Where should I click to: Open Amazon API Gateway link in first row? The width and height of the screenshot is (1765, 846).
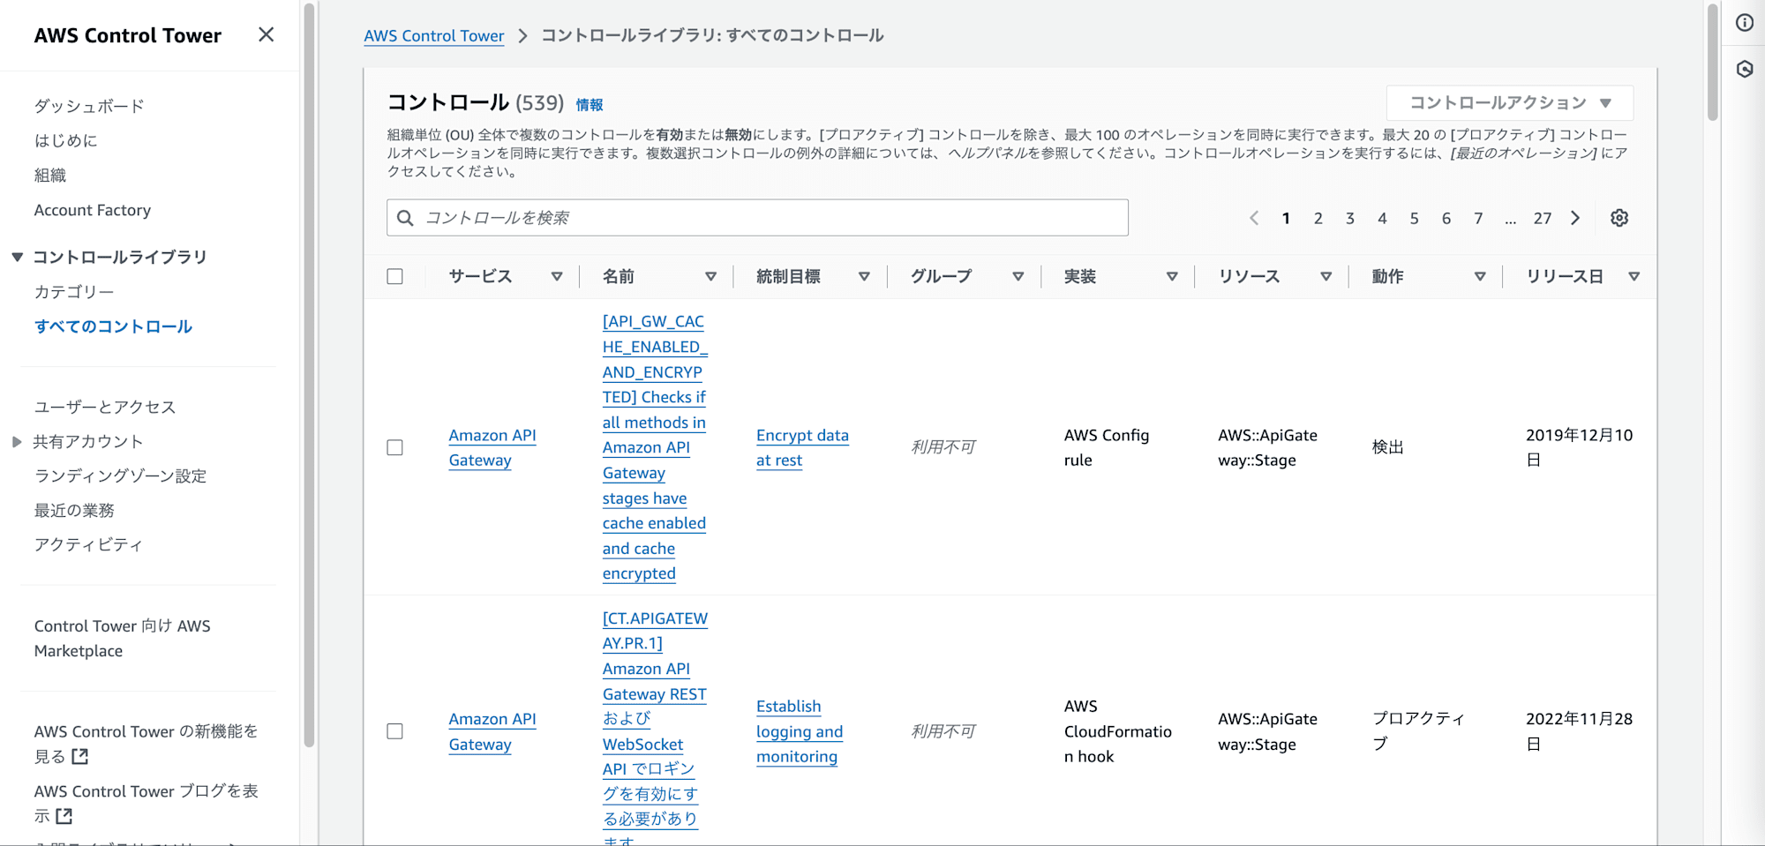click(x=492, y=447)
